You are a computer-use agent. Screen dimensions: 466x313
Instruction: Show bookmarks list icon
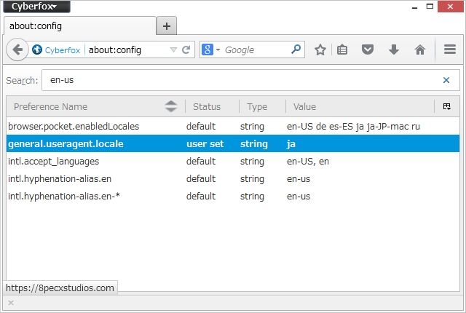(x=342, y=49)
